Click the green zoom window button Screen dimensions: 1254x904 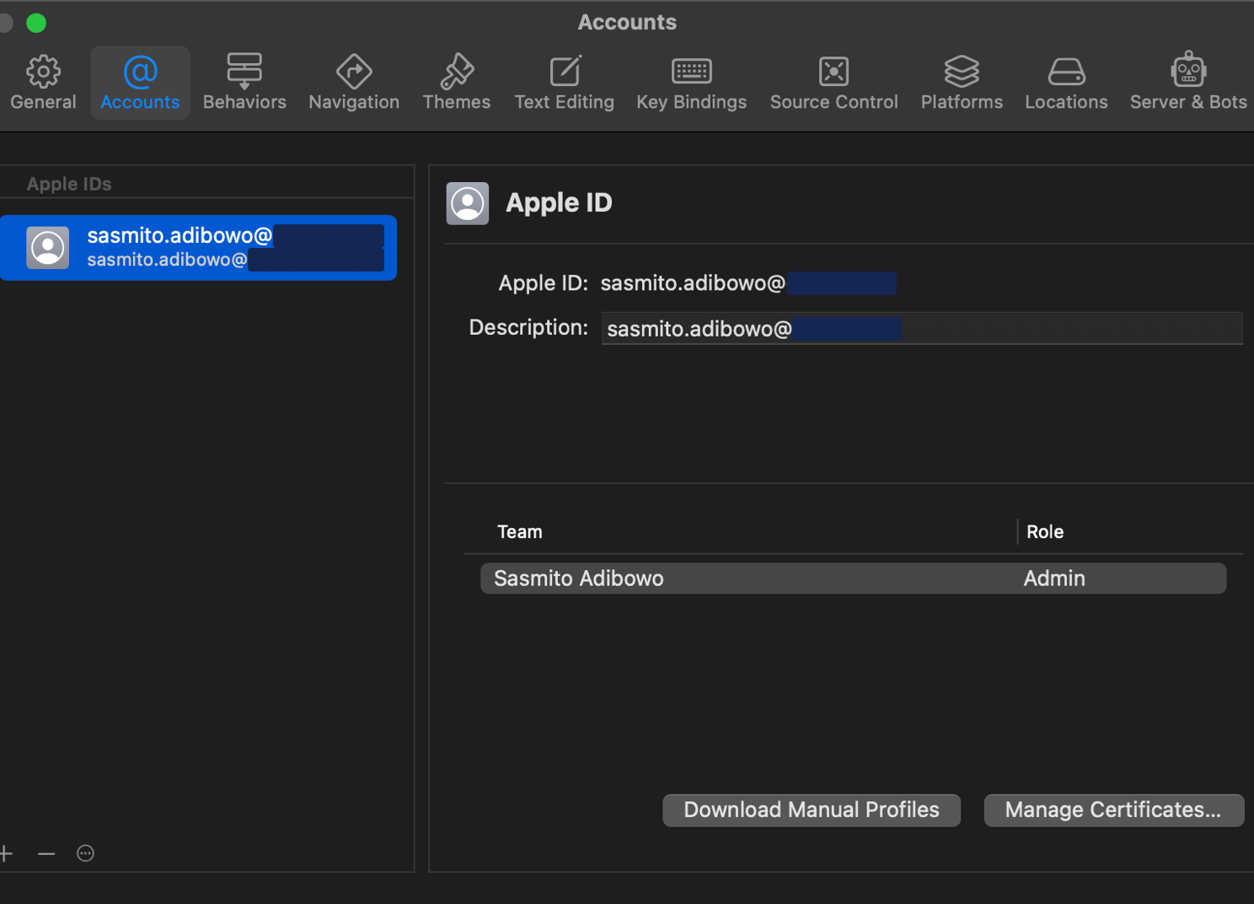point(36,23)
